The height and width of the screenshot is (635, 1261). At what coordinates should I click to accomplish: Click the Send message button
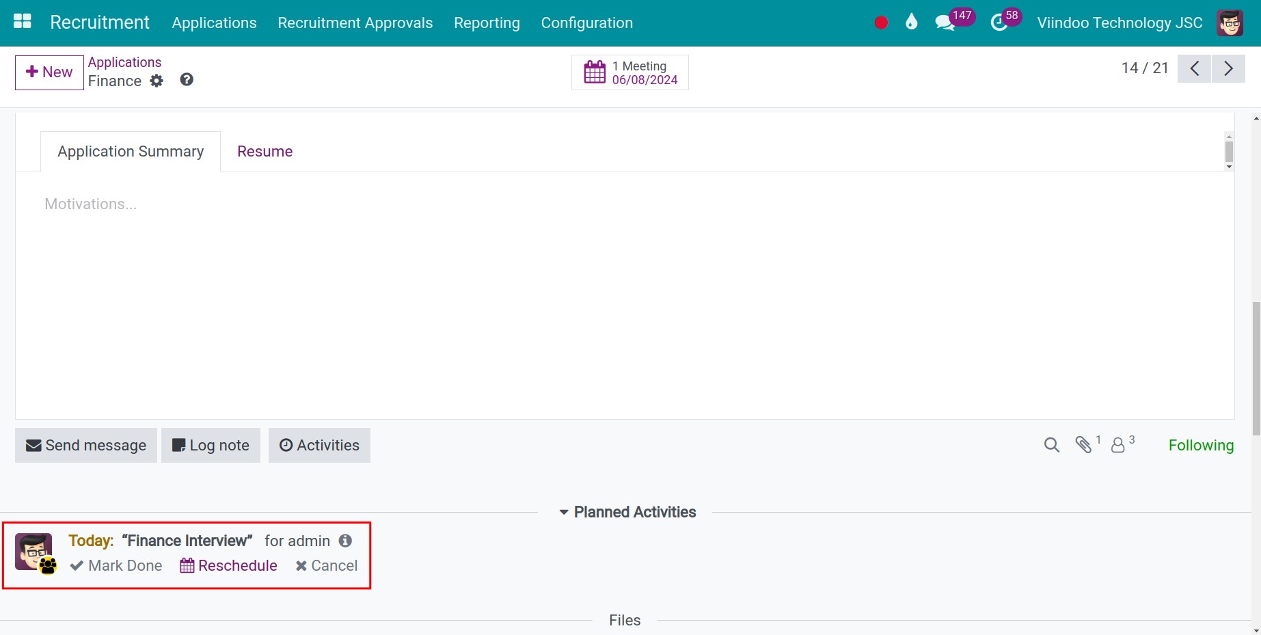(86, 446)
